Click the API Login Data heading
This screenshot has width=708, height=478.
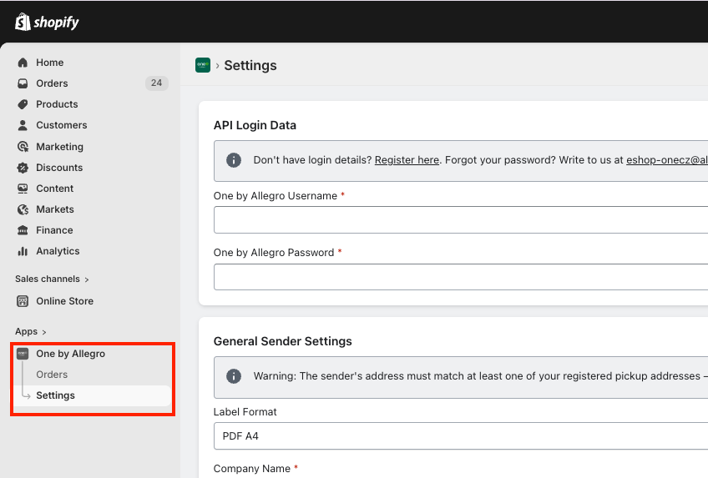pyautogui.click(x=255, y=125)
